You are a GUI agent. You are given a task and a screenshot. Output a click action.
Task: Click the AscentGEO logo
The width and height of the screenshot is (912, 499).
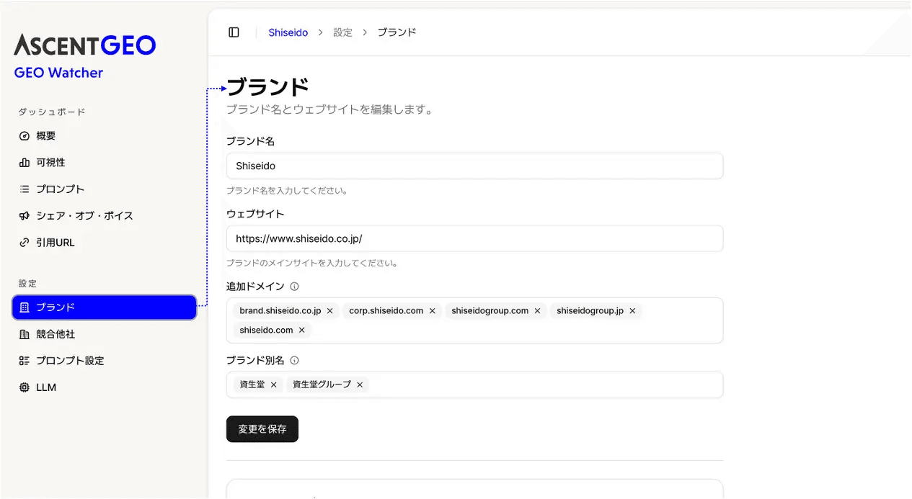(x=85, y=45)
